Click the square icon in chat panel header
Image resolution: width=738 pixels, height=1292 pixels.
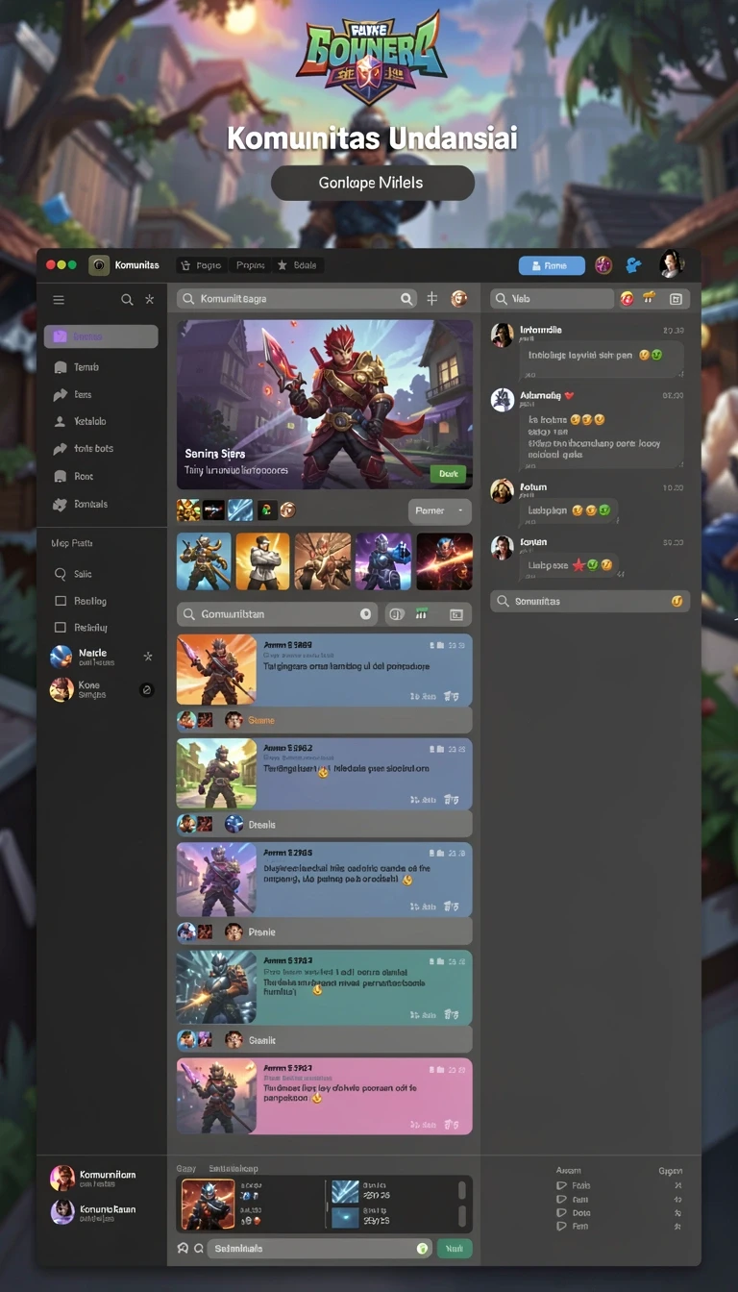676,299
